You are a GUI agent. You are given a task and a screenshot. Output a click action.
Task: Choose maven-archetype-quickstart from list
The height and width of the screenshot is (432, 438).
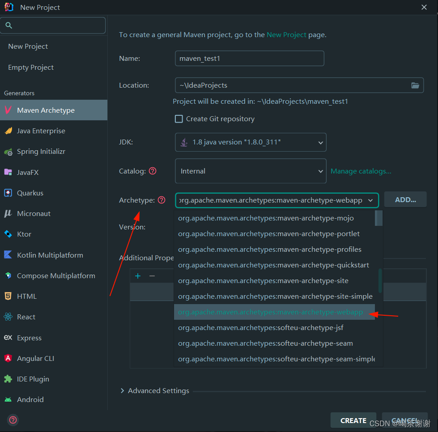tap(274, 265)
